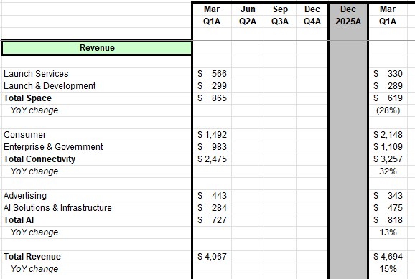Select the YoY change label under Total Space
Screen dimensions: 415x279
(34, 110)
